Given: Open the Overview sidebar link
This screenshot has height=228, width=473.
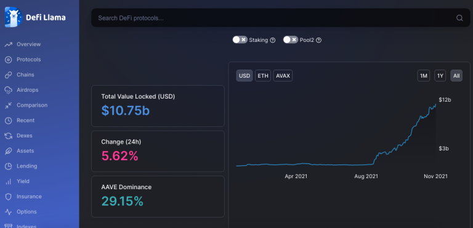Looking at the screenshot, I should (x=29, y=44).
